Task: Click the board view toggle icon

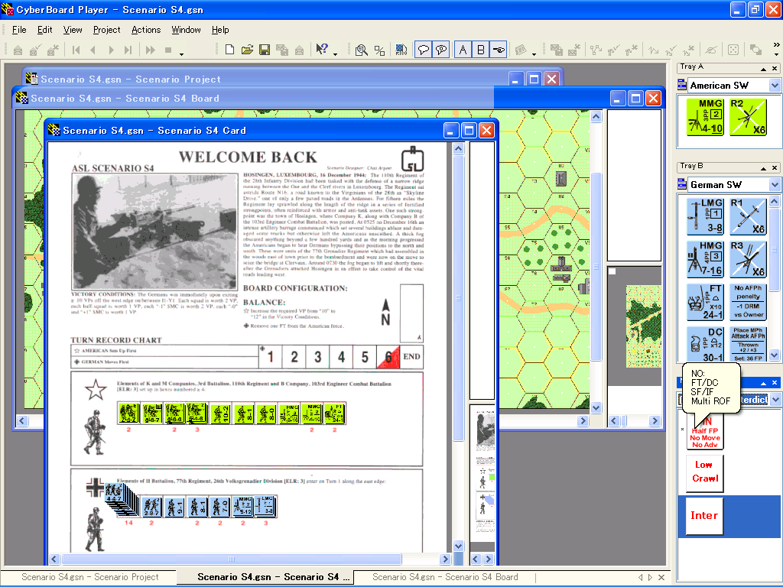Action: coord(401,50)
